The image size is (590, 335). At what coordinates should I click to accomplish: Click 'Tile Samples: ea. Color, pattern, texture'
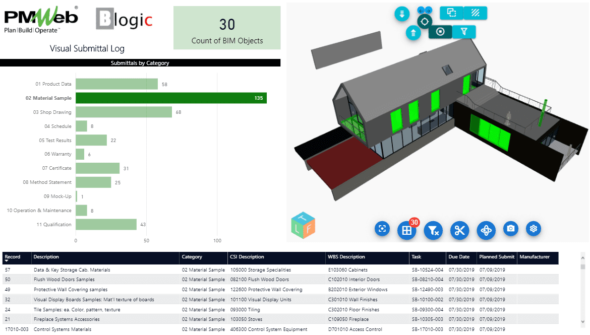coord(77,310)
